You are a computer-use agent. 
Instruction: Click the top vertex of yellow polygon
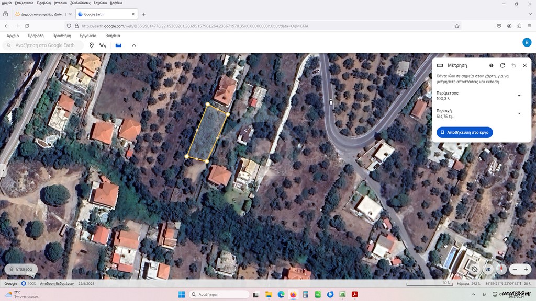pyautogui.click(x=207, y=104)
